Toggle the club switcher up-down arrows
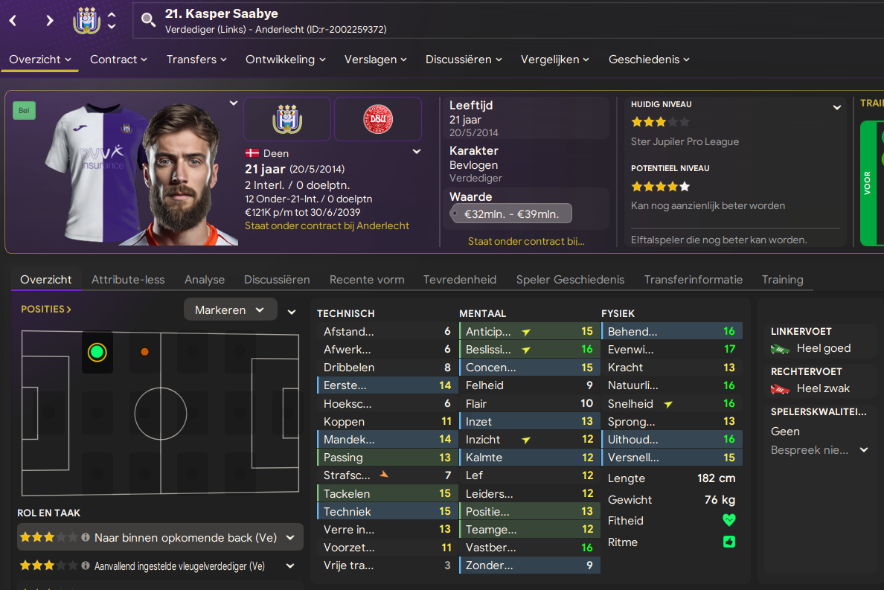Image resolution: width=884 pixels, height=590 pixels. point(112,20)
